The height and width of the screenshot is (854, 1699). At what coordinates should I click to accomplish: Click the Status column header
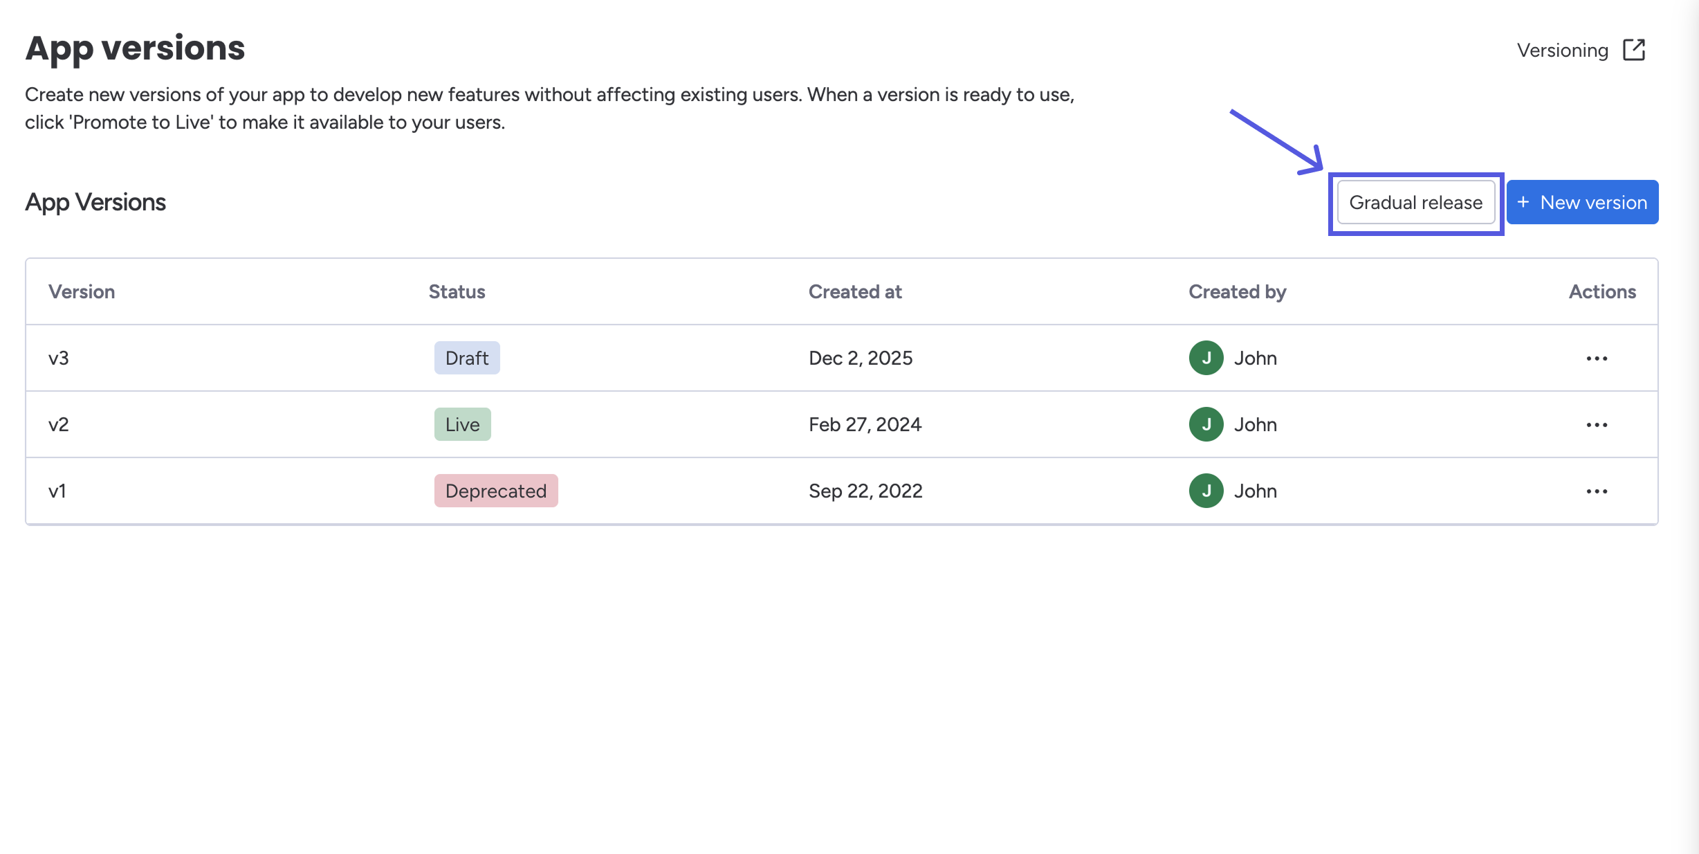tap(457, 291)
